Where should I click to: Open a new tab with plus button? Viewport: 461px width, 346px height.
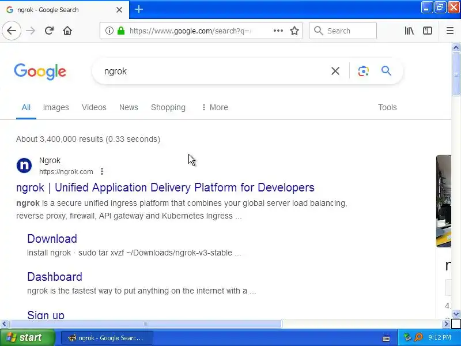click(x=139, y=9)
